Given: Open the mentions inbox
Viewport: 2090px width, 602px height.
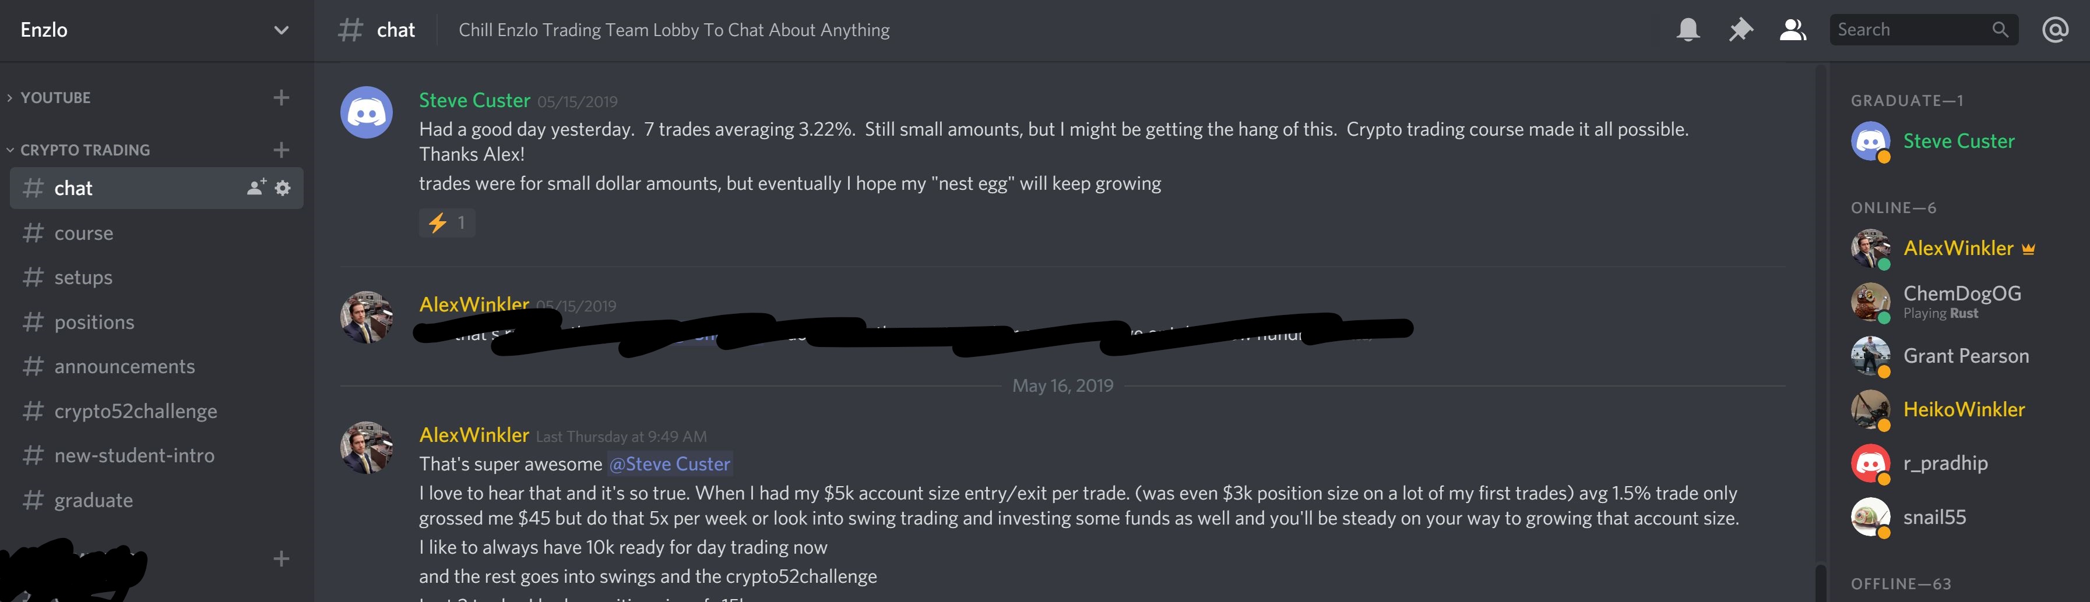Looking at the screenshot, I should click(2054, 30).
